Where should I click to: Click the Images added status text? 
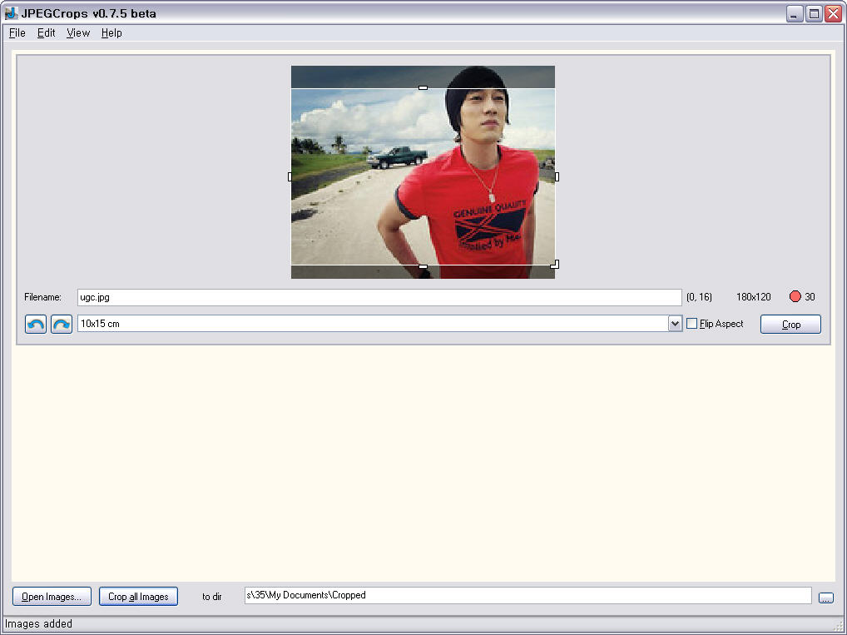click(x=38, y=623)
